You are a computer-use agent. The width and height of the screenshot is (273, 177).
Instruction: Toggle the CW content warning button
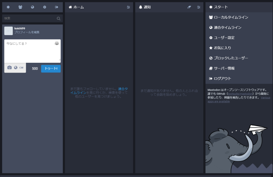21,68
